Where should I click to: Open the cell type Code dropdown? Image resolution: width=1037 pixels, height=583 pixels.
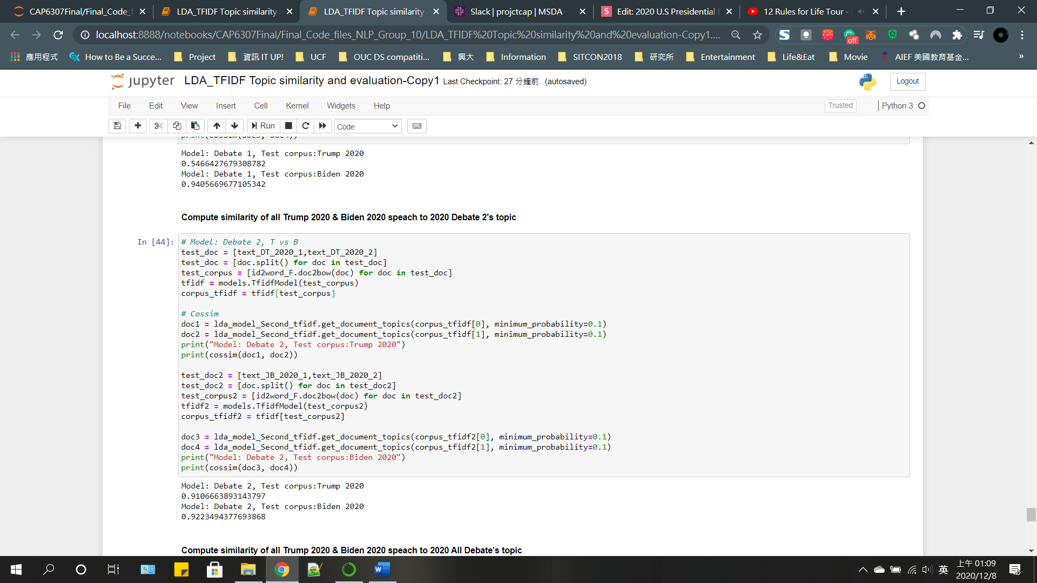(x=367, y=126)
